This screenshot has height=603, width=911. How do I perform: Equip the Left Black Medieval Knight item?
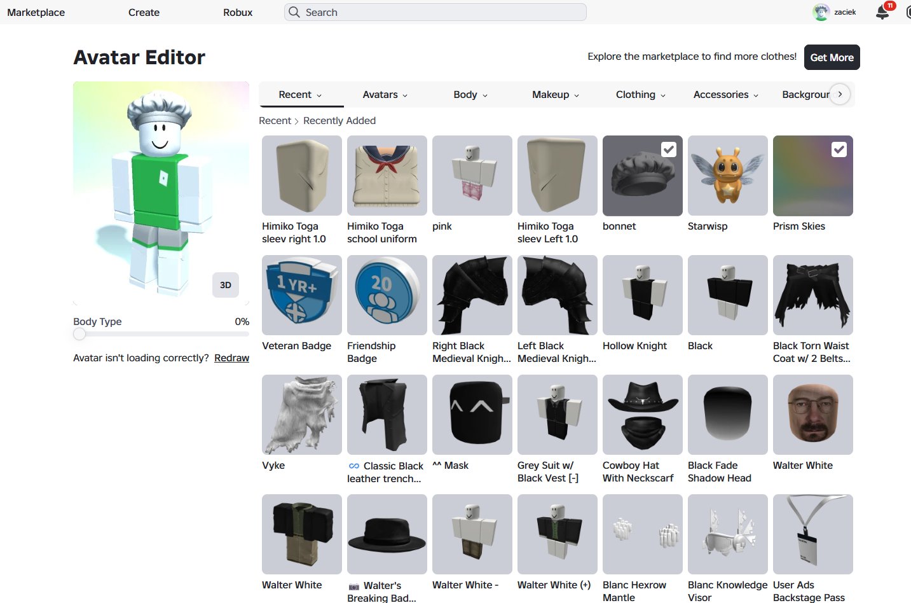pyautogui.click(x=558, y=295)
